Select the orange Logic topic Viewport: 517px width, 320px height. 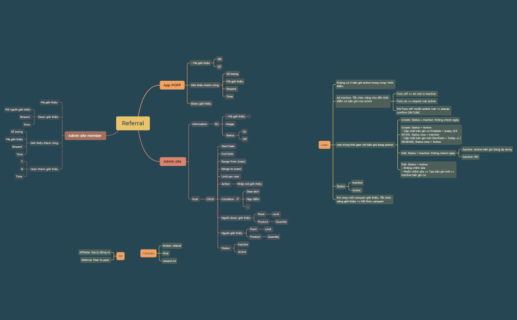[324, 145]
